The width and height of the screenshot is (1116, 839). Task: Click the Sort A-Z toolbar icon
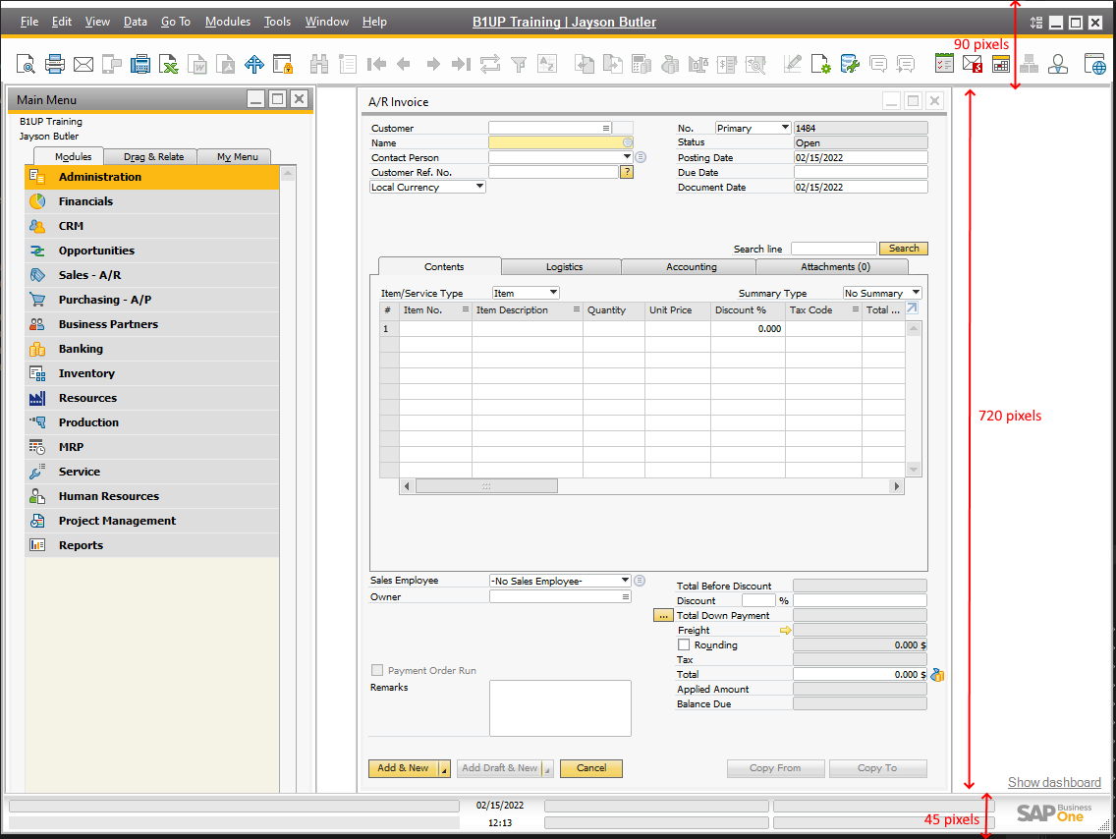pyautogui.click(x=546, y=65)
